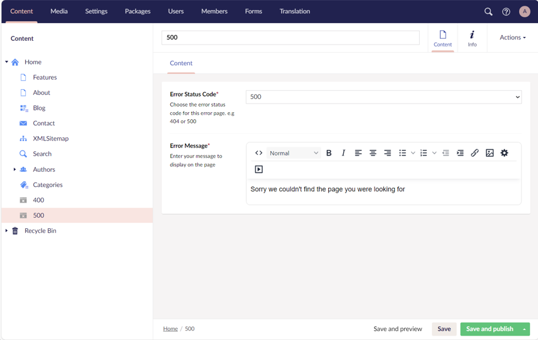Open the Actions dropdown menu
Image resolution: width=538 pixels, height=340 pixels.
click(512, 38)
